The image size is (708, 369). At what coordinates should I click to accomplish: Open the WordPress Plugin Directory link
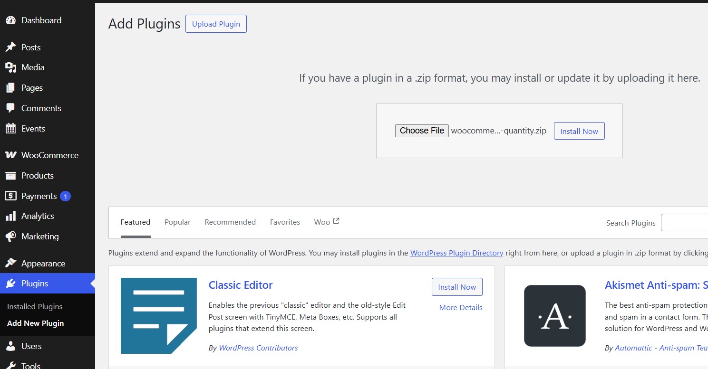456,253
